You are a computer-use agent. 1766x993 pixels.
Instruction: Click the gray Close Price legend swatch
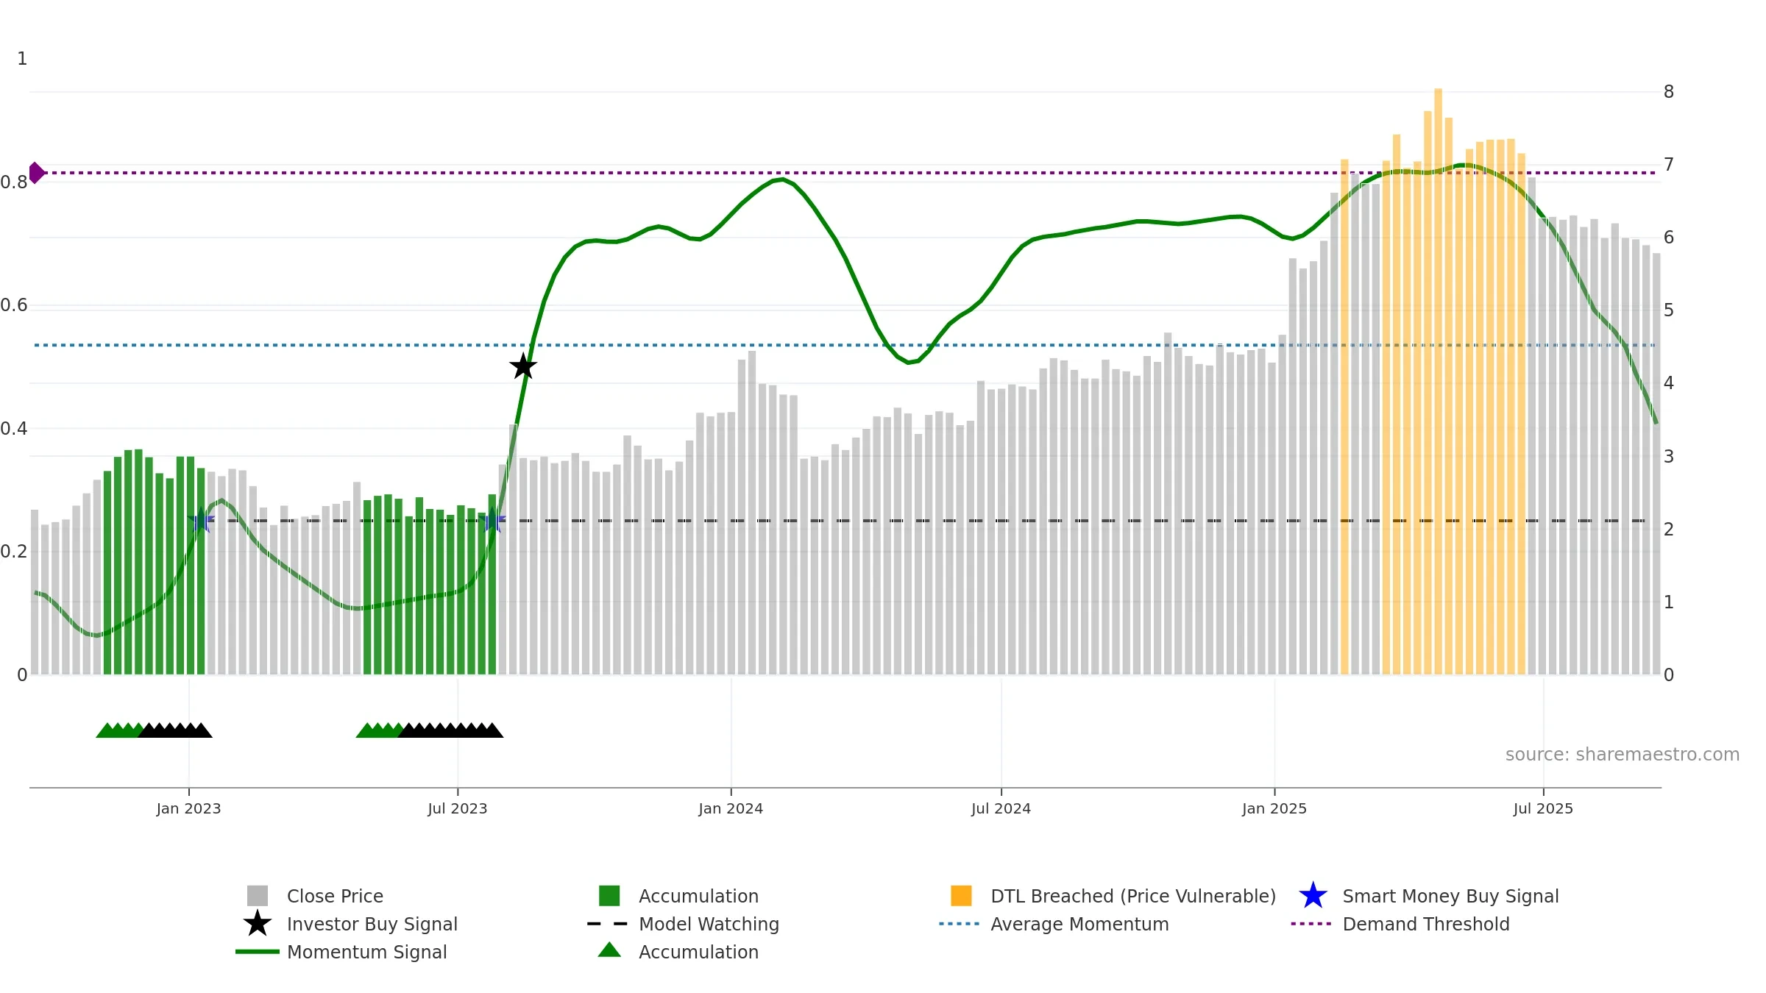pyautogui.click(x=258, y=896)
